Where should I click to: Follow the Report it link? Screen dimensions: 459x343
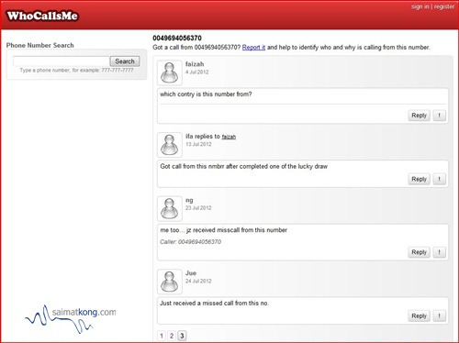click(253, 48)
